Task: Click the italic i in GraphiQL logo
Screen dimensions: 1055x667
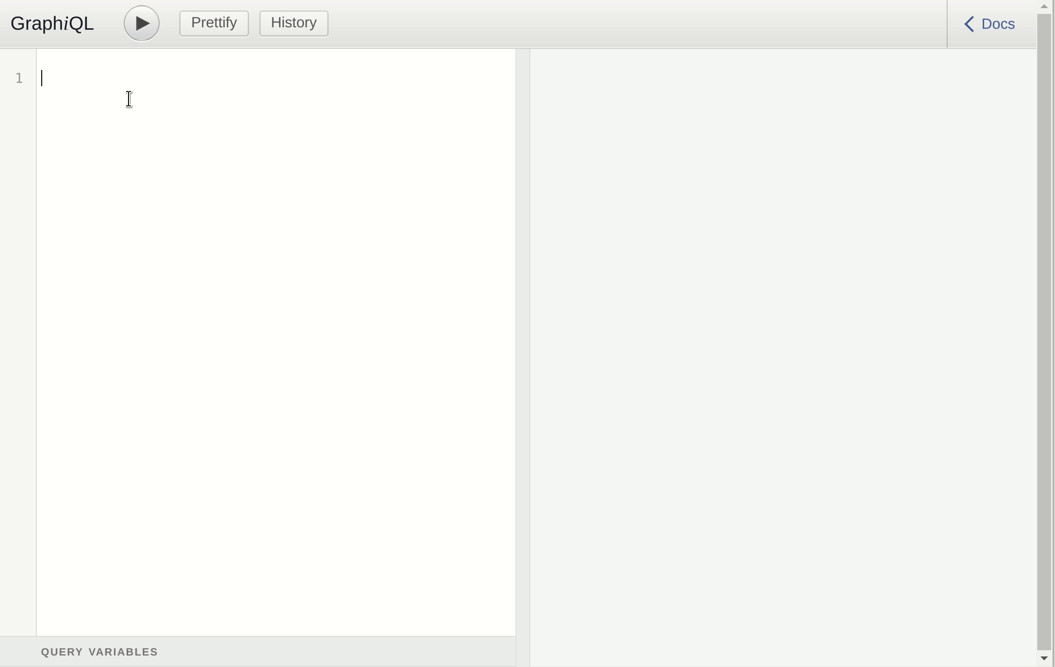Action: click(67, 23)
